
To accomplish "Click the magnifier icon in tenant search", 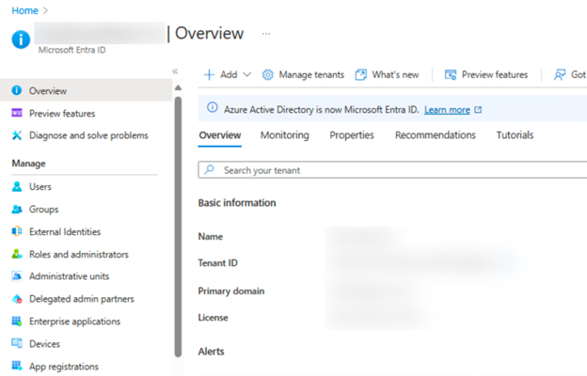I will click(x=210, y=169).
